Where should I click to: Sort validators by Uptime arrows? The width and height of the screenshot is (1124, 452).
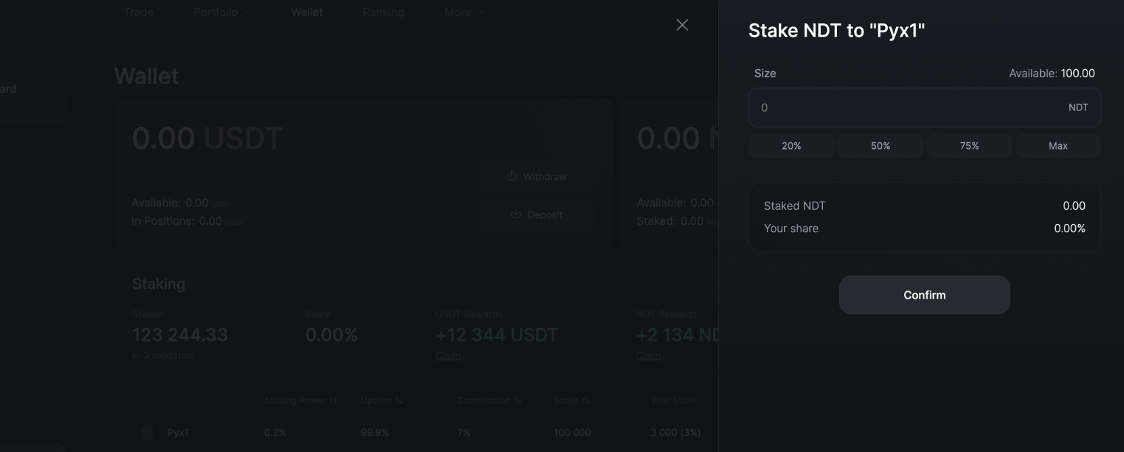399,401
